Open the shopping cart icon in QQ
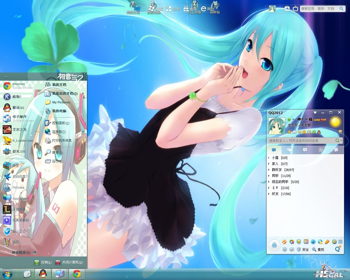 tap(300, 132)
